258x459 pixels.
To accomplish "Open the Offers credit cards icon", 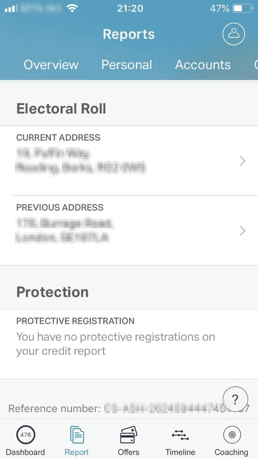I will [x=128, y=435].
